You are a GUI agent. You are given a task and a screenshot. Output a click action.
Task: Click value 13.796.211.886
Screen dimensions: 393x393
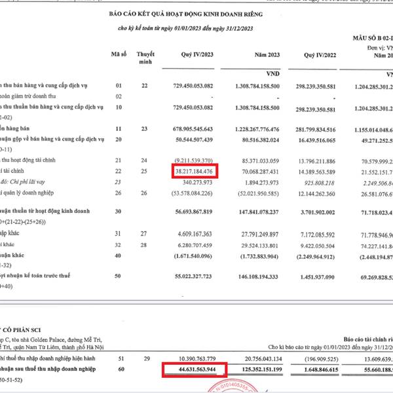316,161
